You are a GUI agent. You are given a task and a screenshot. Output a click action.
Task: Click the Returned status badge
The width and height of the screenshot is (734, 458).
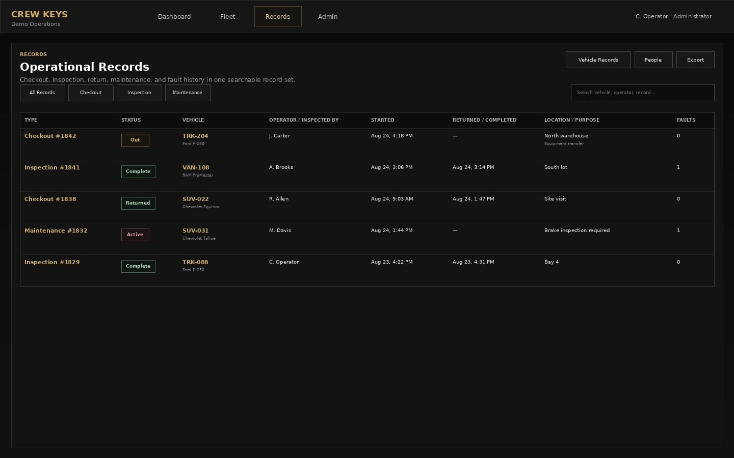138,203
